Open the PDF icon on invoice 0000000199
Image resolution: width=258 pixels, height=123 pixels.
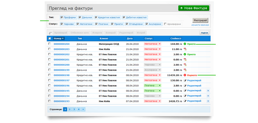(185, 70)
